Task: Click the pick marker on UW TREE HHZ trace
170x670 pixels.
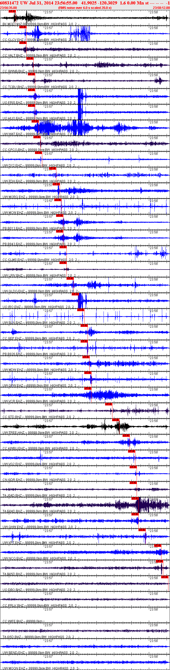Action: (116, 420)
